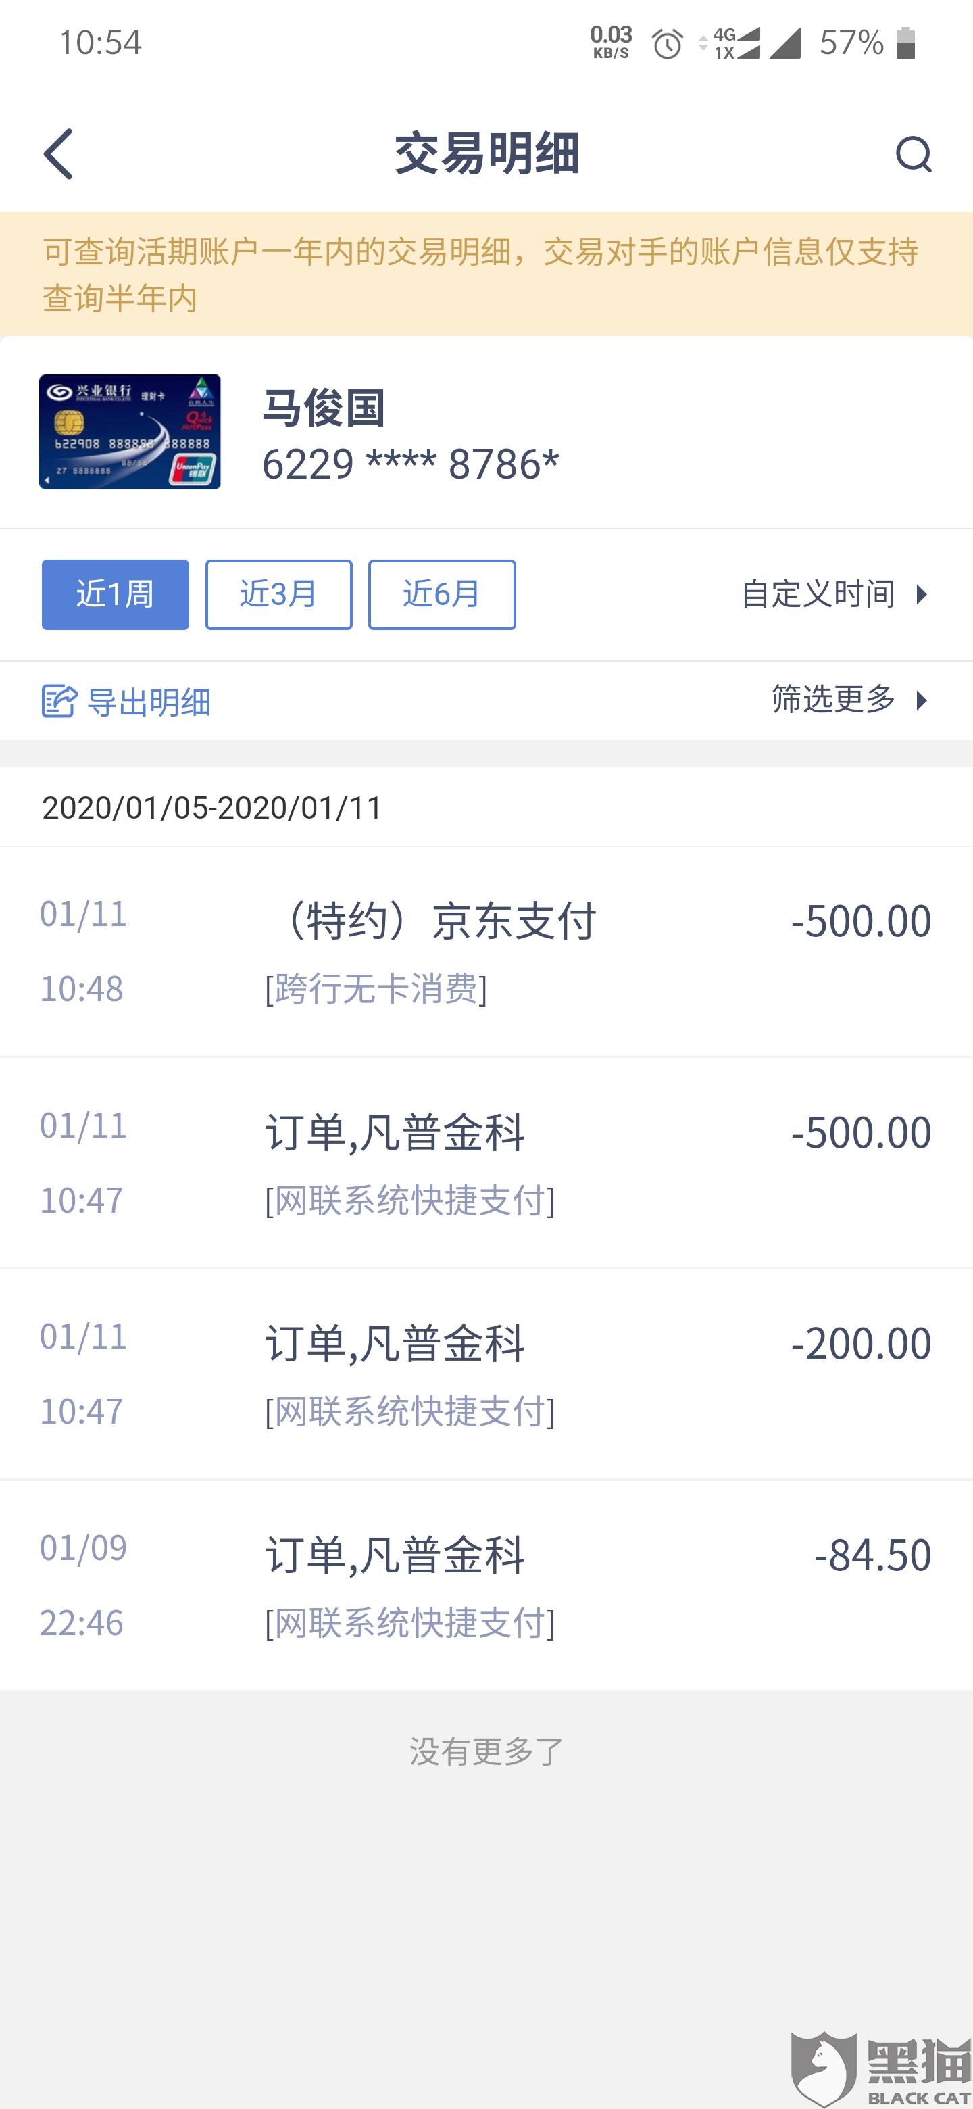Tap the Black Cat watermark logo

[x=881, y=2068]
